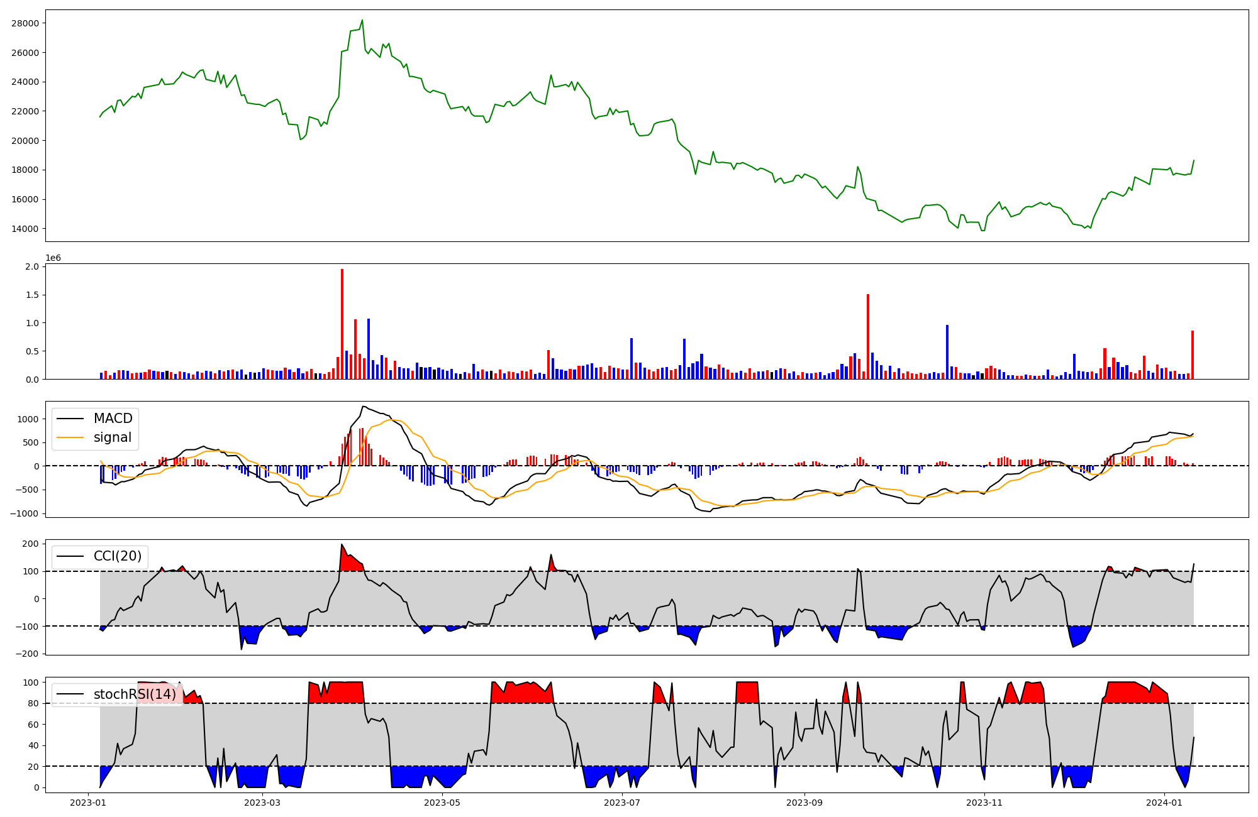1258x817 pixels.
Task: Click the orange line sample beside signal legend
Action: (x=70, y=438)
